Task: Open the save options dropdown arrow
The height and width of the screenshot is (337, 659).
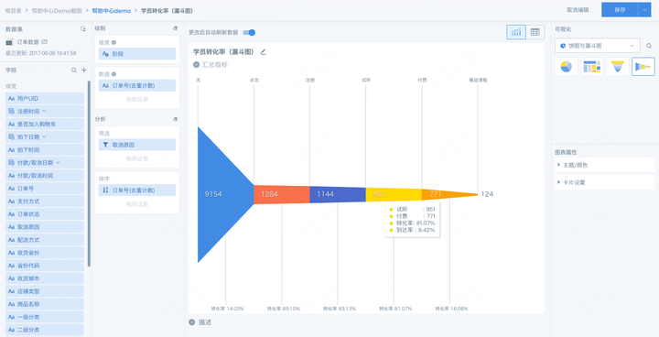Action: coord(644,10)
